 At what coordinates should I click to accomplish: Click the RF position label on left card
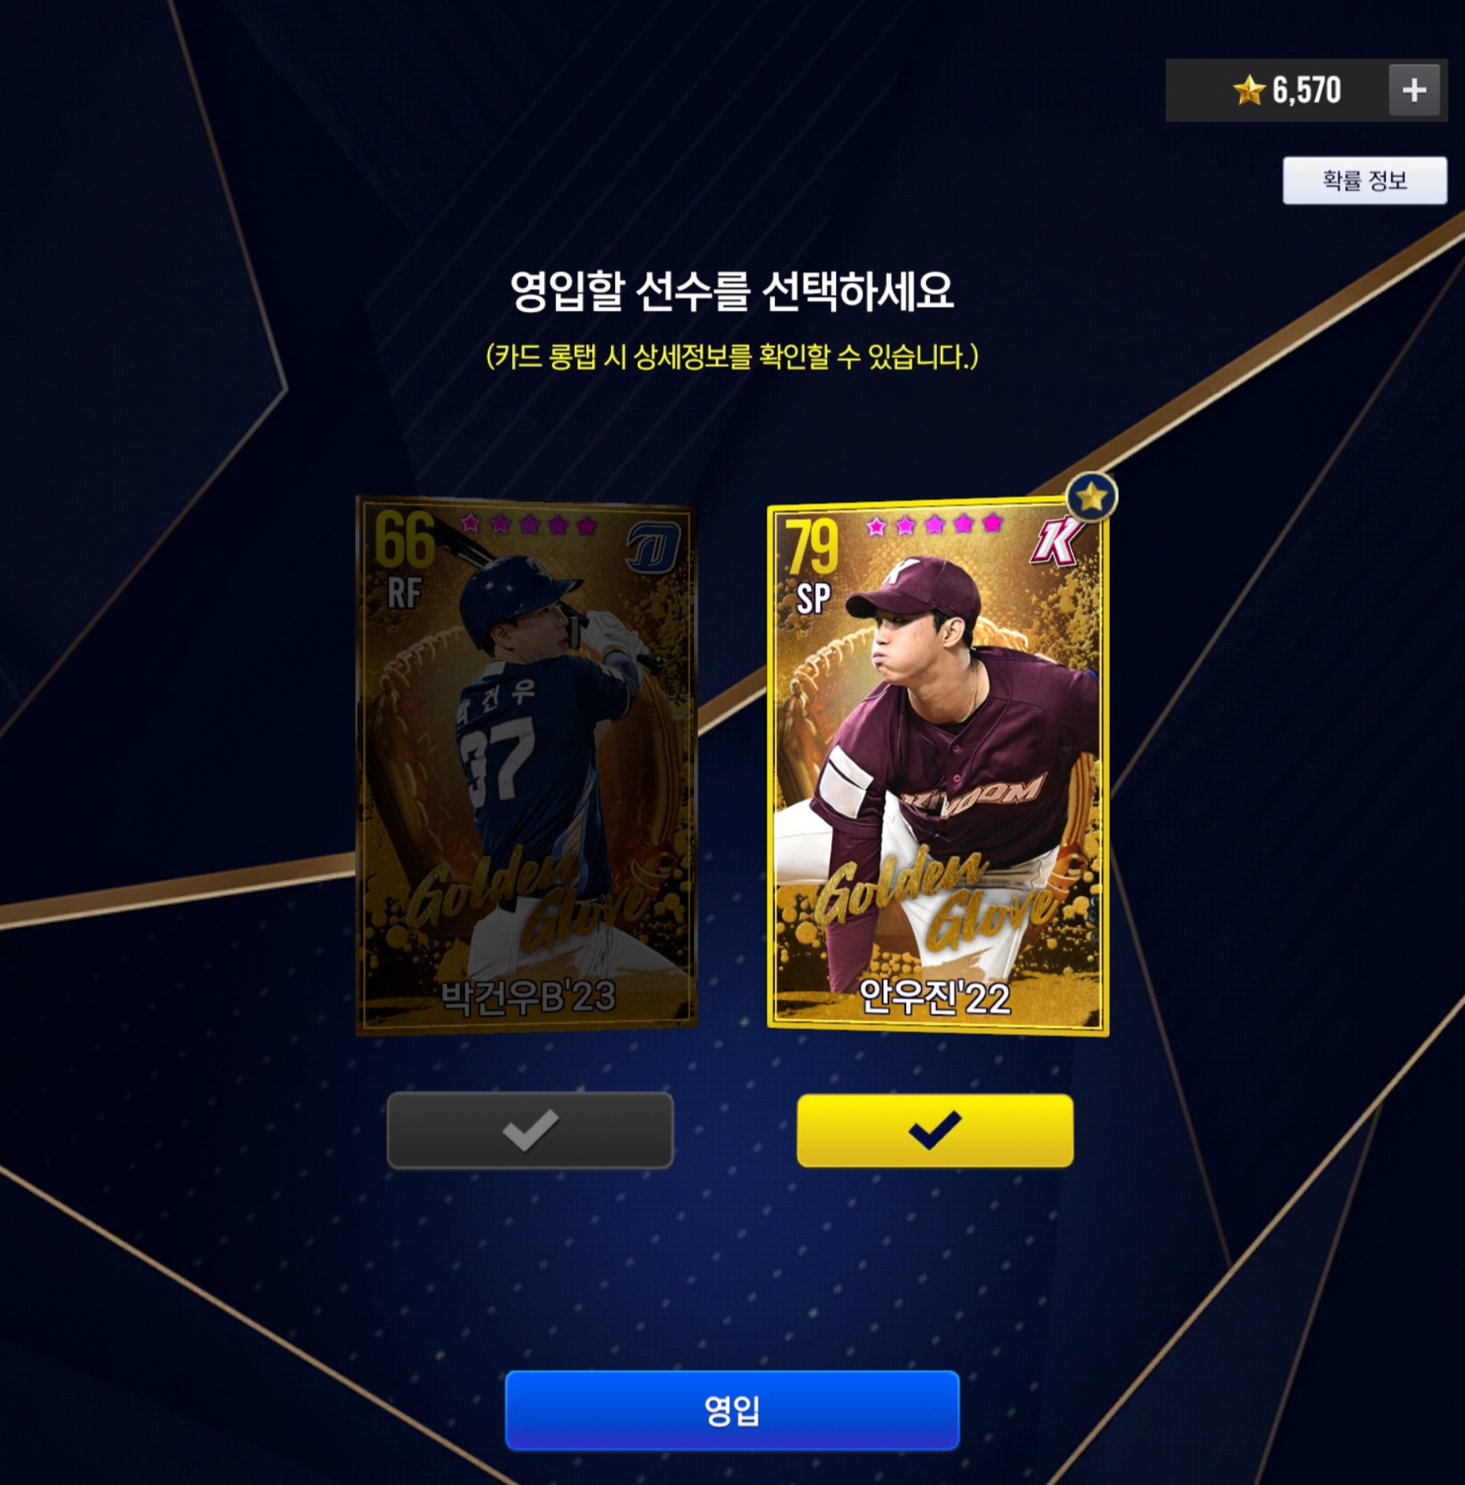pos(404,593)
